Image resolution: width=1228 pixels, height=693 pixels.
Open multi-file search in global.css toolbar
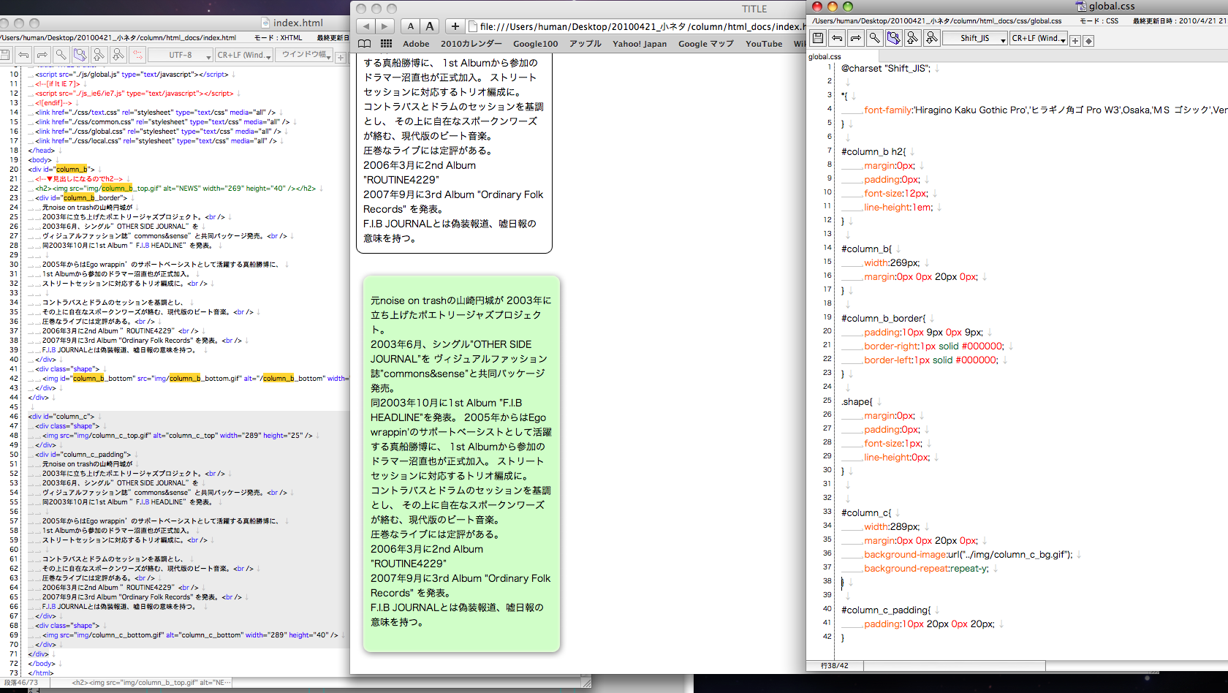(893, 38)
